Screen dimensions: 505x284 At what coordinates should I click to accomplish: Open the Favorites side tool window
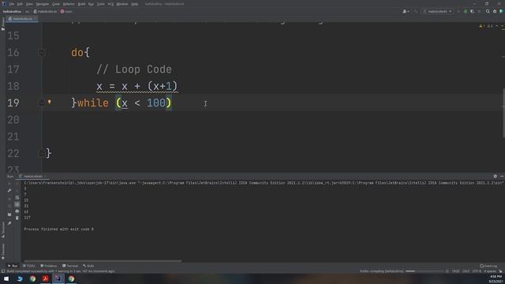click(x=3, y=251)
